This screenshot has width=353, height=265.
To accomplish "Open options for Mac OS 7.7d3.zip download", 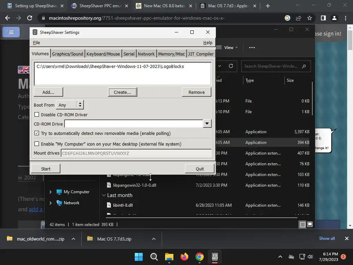I will pyautogui.click(x=154, y=239).
